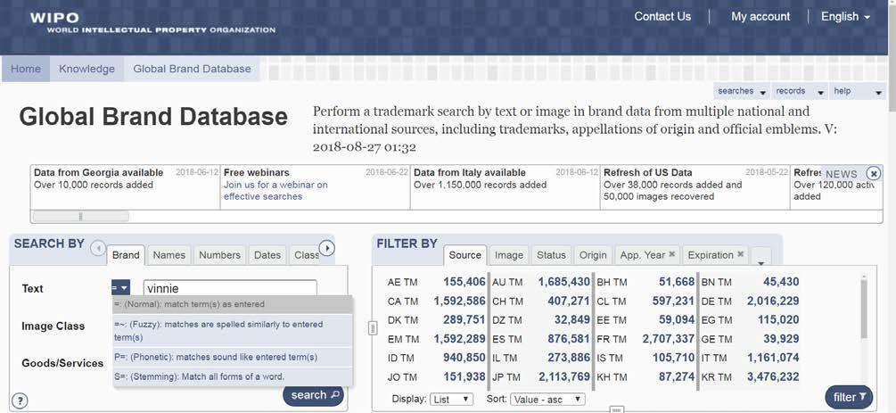The image size is (896, 413).
Task: Open the webinar on effective searches link
Action: 275,191
